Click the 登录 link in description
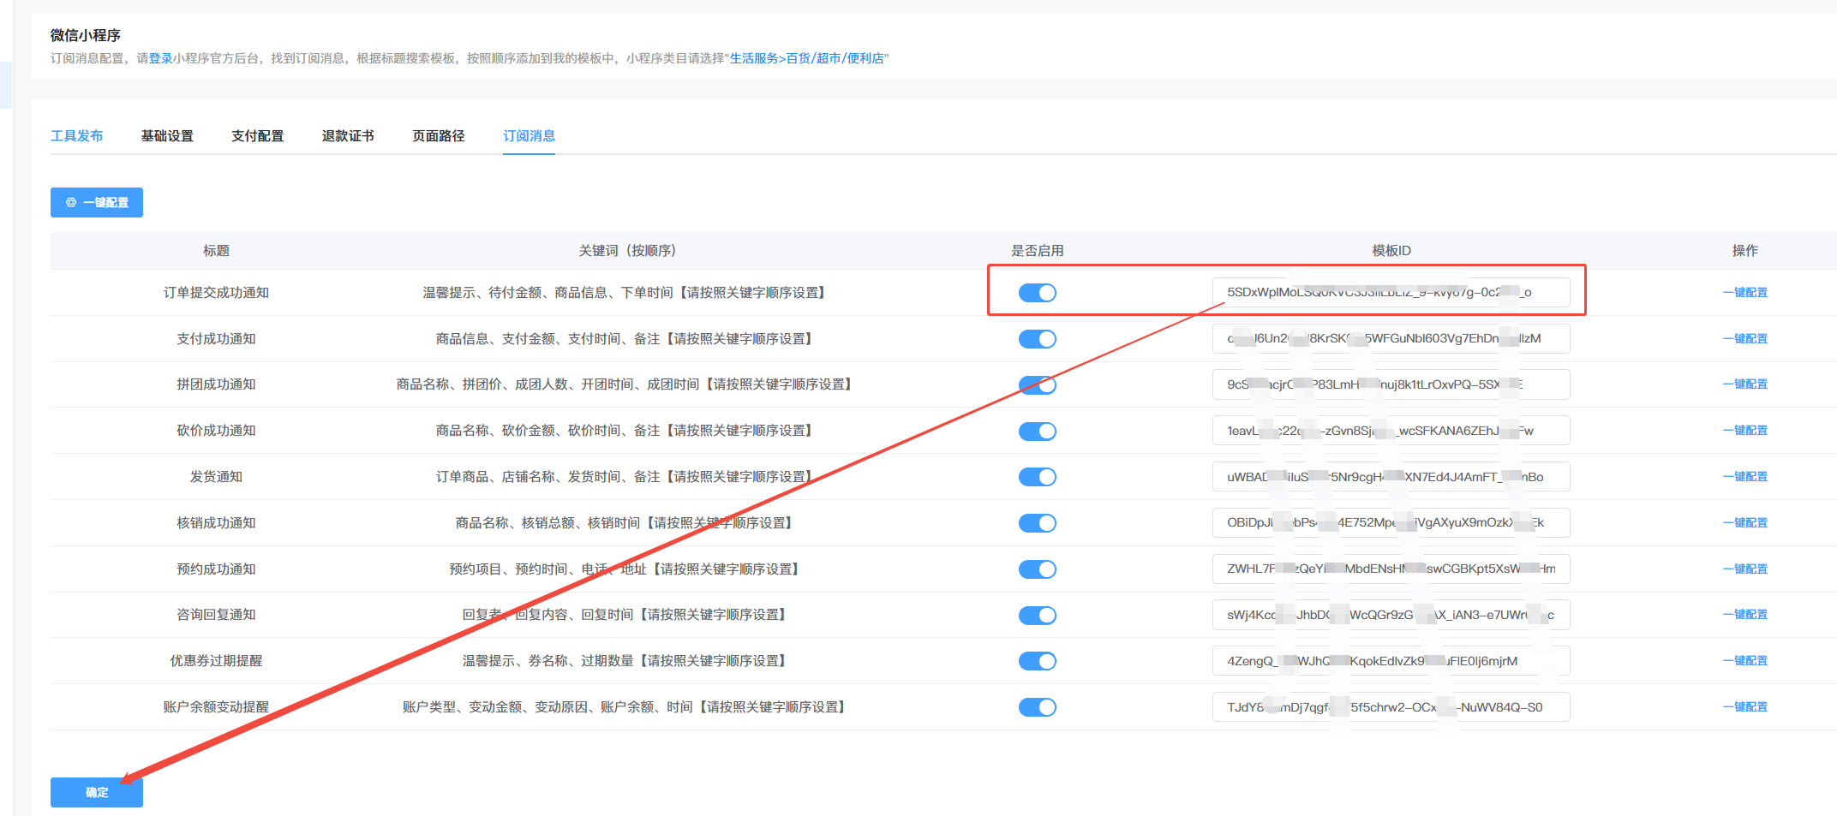 point(160,58)
